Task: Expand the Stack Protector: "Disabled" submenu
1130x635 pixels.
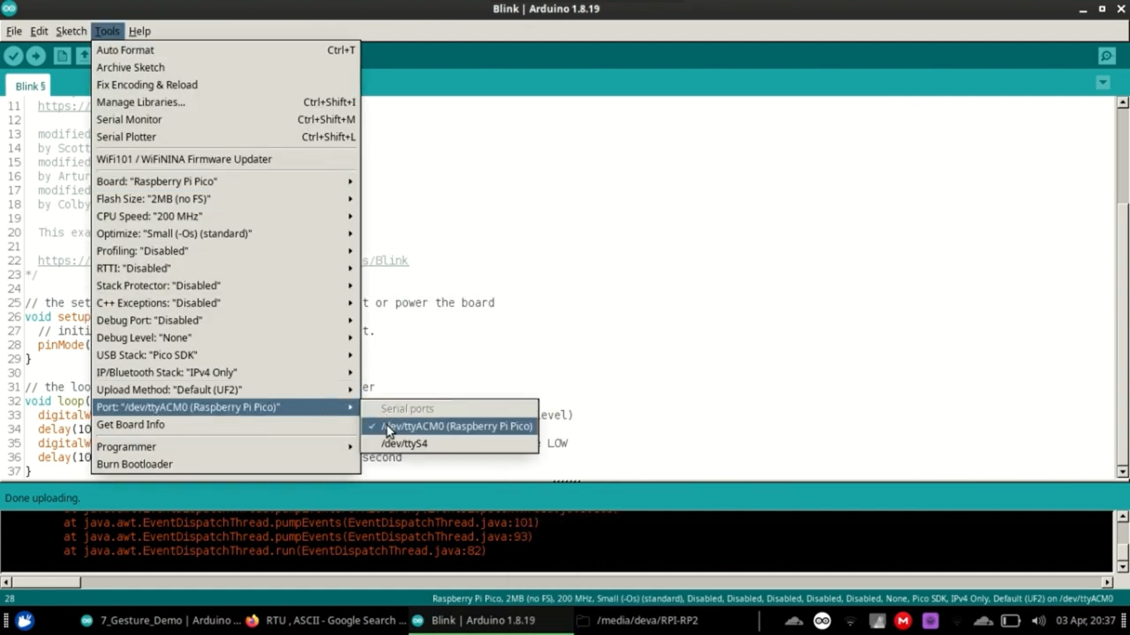Action: click(x=226, y=285)
